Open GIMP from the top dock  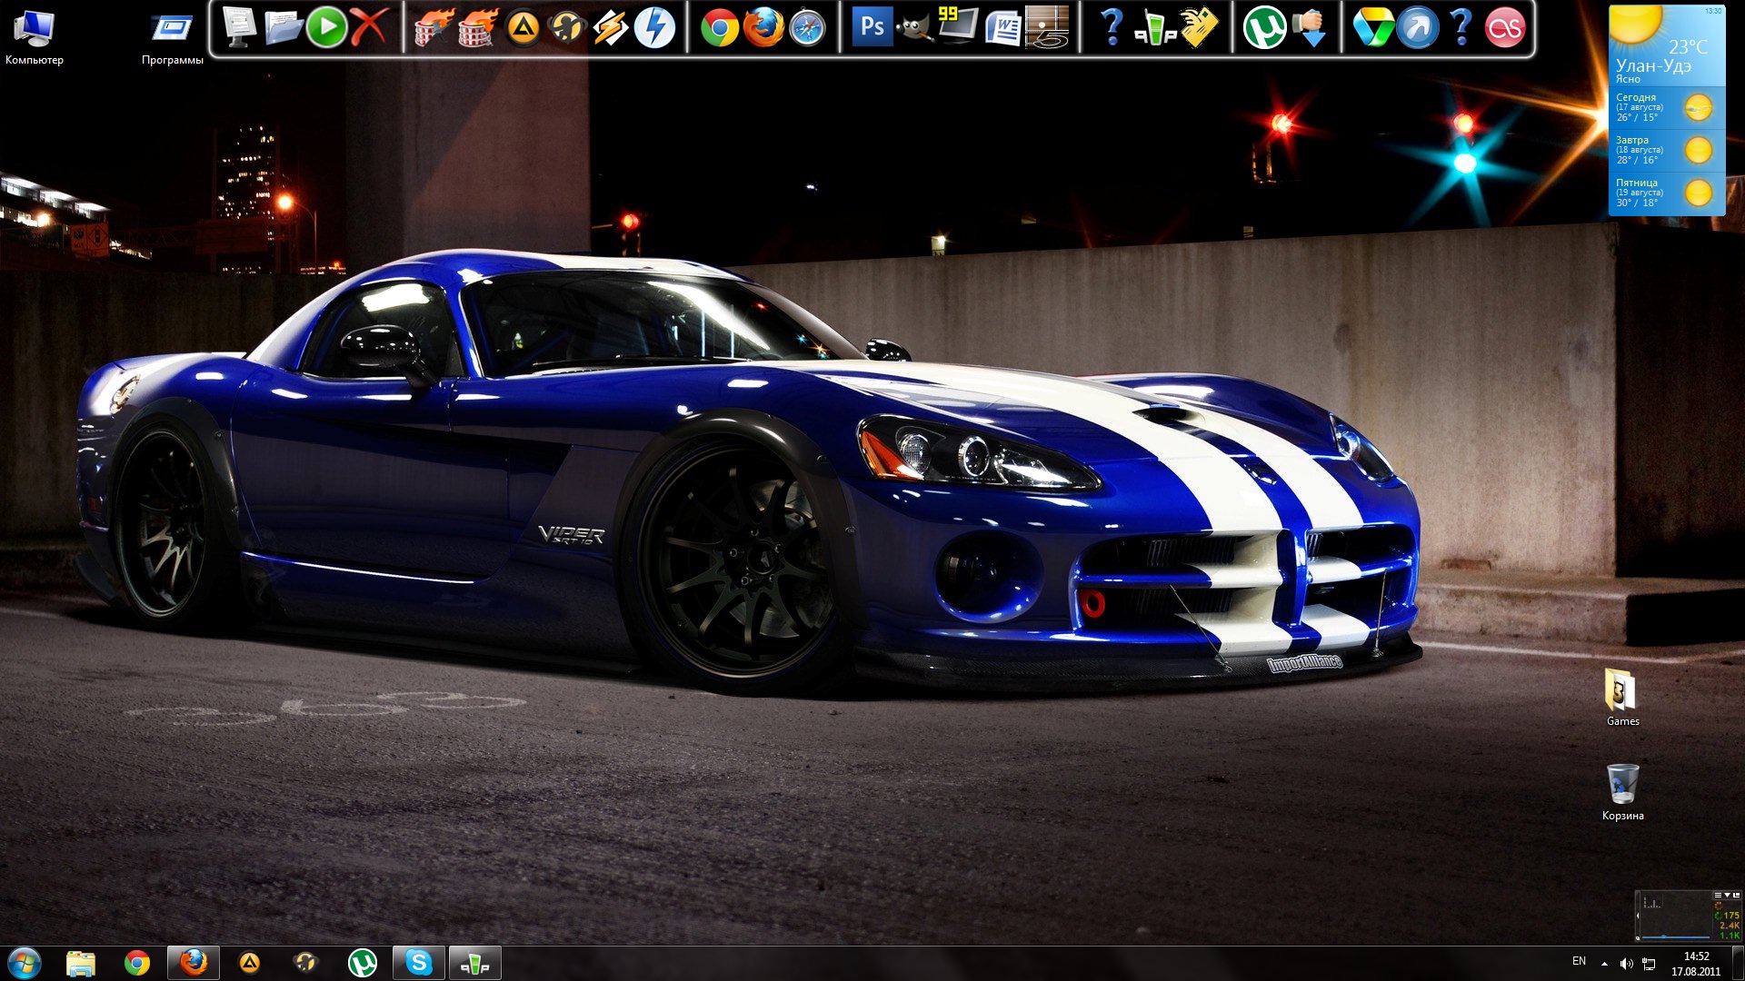[x=914, y=27]
